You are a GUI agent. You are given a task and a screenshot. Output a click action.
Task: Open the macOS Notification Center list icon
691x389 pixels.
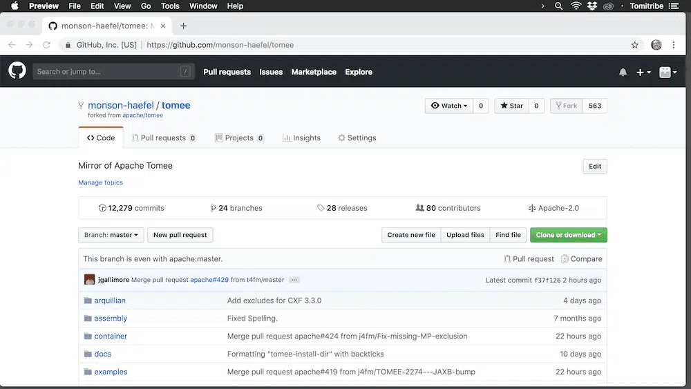click(674, 6)
